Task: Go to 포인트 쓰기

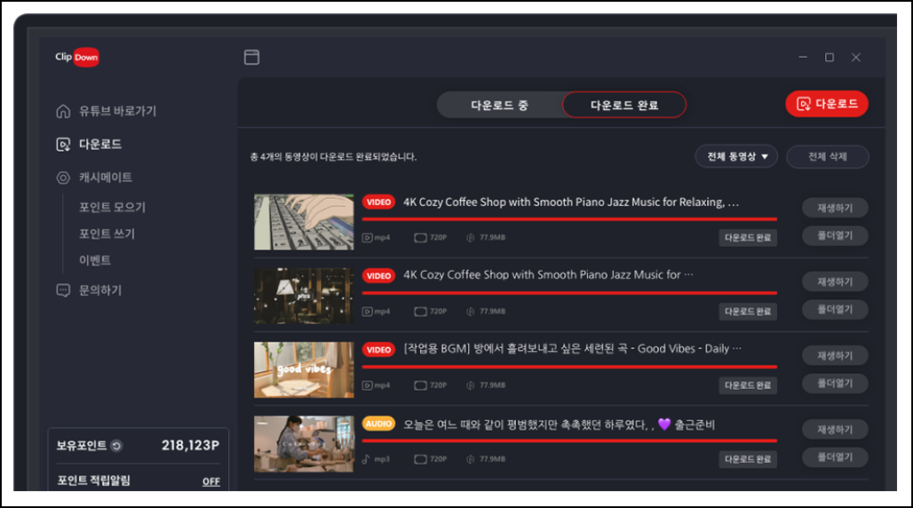Action: (x=107, y=234)
